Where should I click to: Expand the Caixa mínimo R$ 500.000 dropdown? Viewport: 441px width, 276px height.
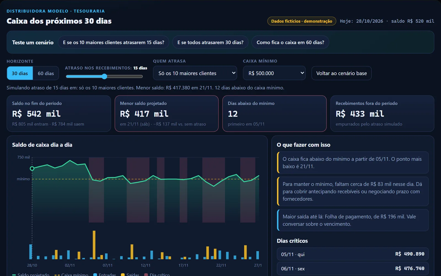point(274,73)
